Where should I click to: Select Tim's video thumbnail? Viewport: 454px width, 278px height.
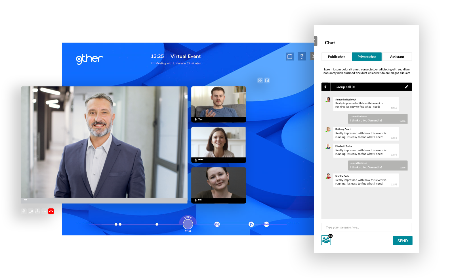(x=218, y=104)
